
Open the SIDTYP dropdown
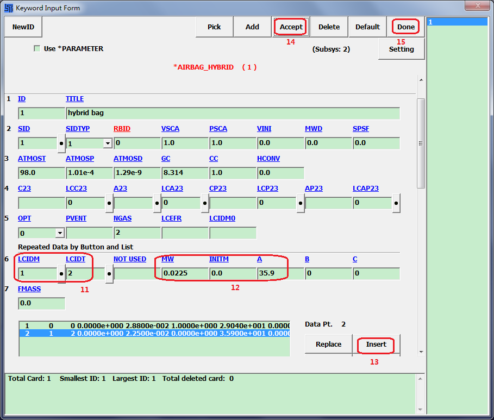108,144
